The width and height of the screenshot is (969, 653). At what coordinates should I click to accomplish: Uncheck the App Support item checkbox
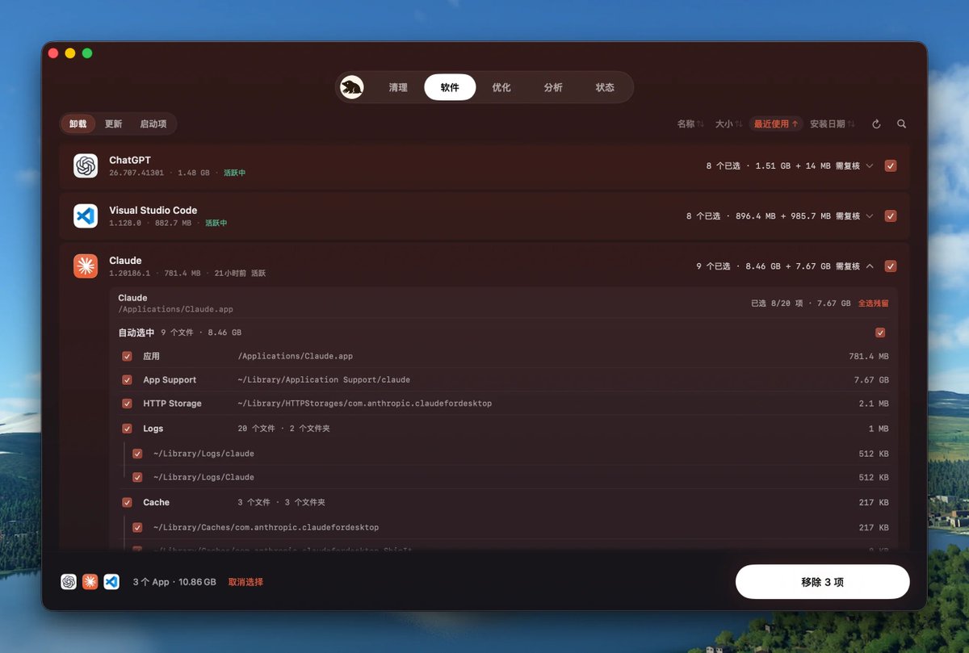[127, 380]
